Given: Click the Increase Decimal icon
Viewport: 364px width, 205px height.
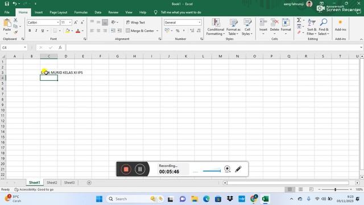Looking at the screenshot, I should pos(192,31).
